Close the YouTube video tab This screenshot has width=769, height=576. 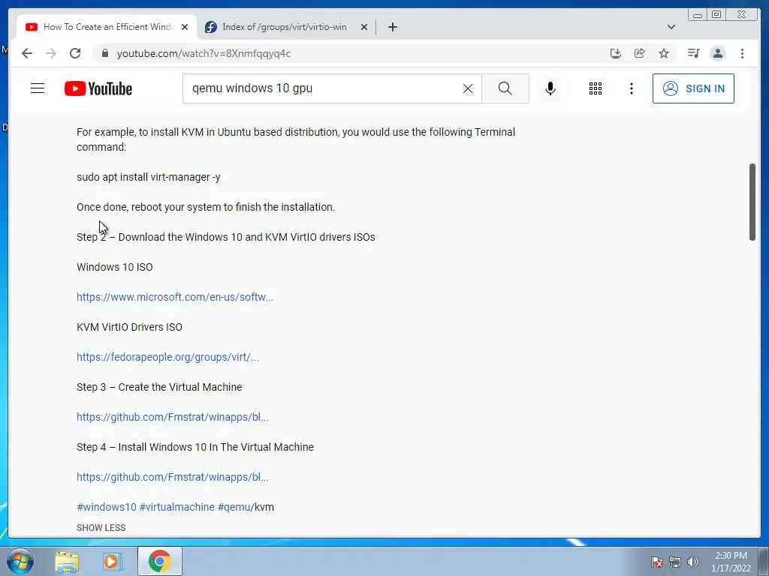coord(185,27)
